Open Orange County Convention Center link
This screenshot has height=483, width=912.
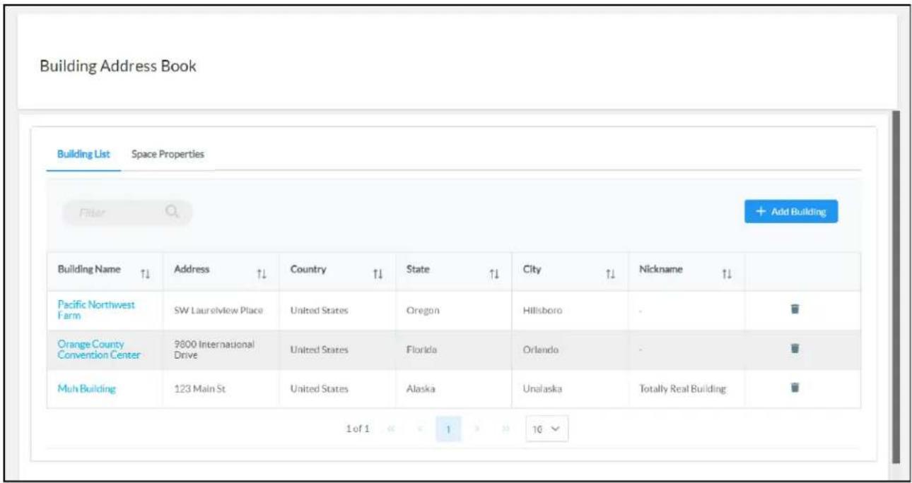click(x=99, y=350)
